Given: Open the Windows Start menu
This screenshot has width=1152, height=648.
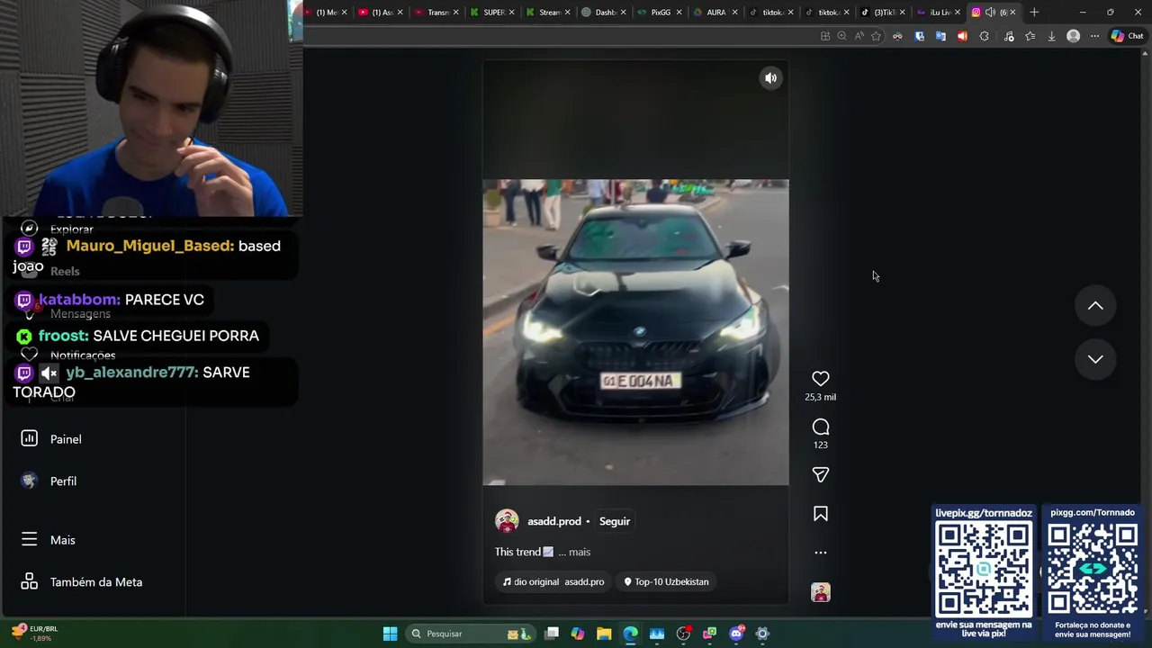Looking at the screenshot, I should [390, 634].
